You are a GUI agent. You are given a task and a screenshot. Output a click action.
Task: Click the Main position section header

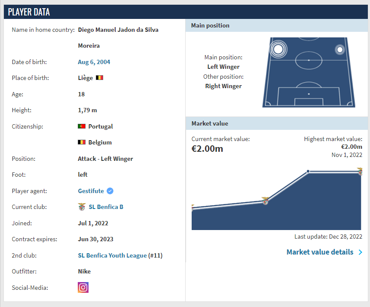point(210,25)
